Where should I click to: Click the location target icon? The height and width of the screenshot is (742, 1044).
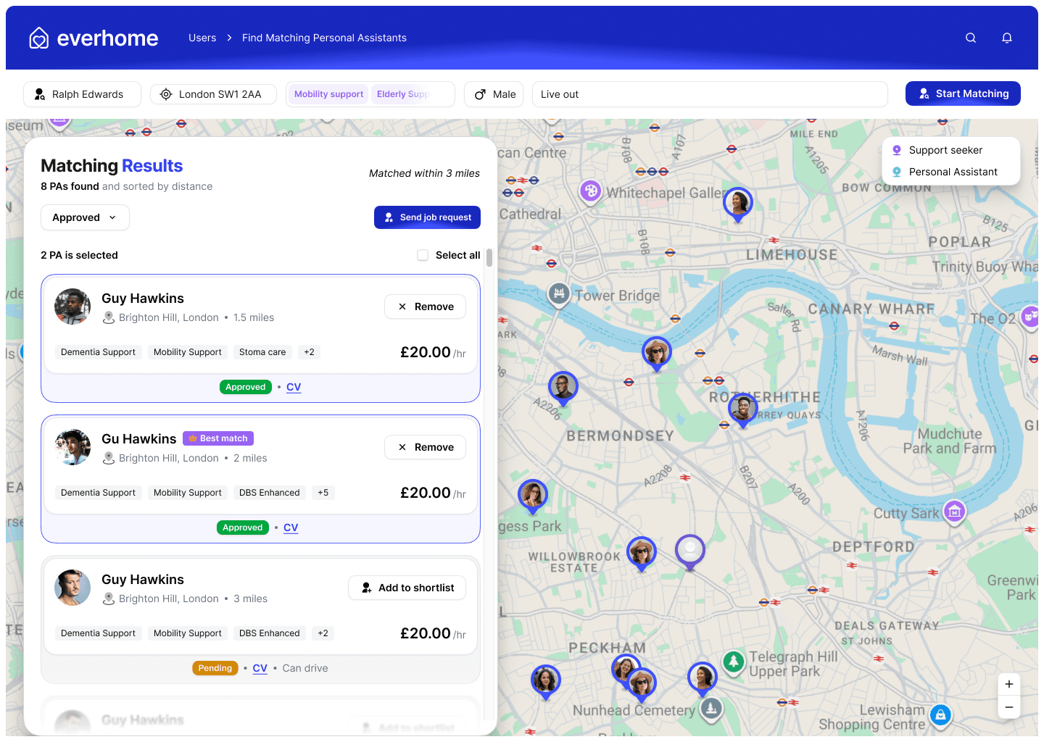point(166,94)
